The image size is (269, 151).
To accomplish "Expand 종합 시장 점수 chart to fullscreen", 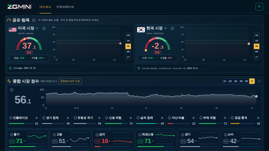I will point(259,81).
